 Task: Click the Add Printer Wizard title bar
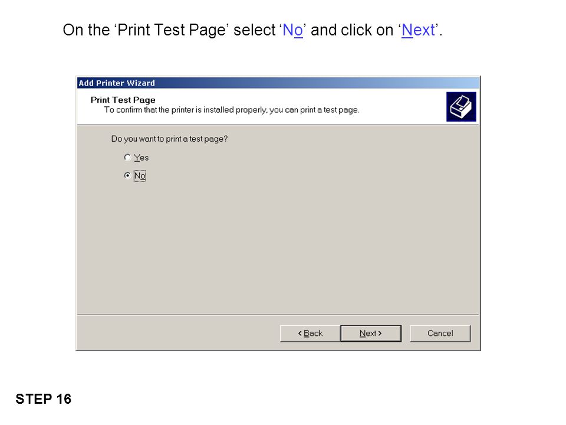click(278, 83)
